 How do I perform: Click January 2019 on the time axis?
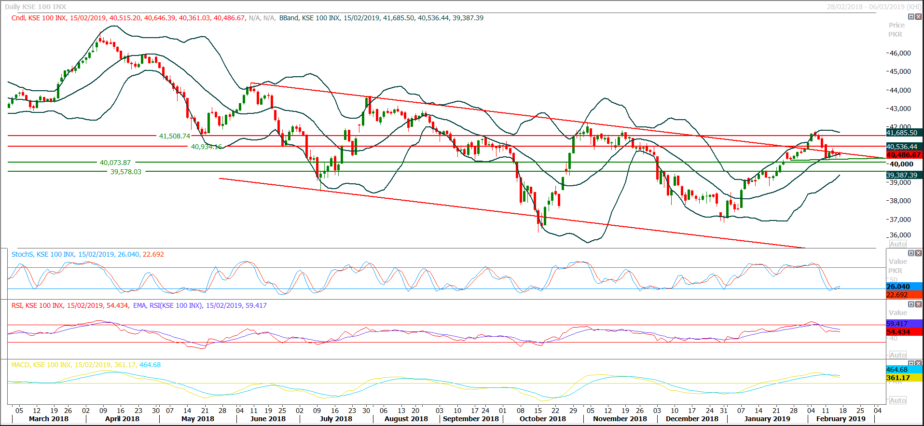click(767, 419)
